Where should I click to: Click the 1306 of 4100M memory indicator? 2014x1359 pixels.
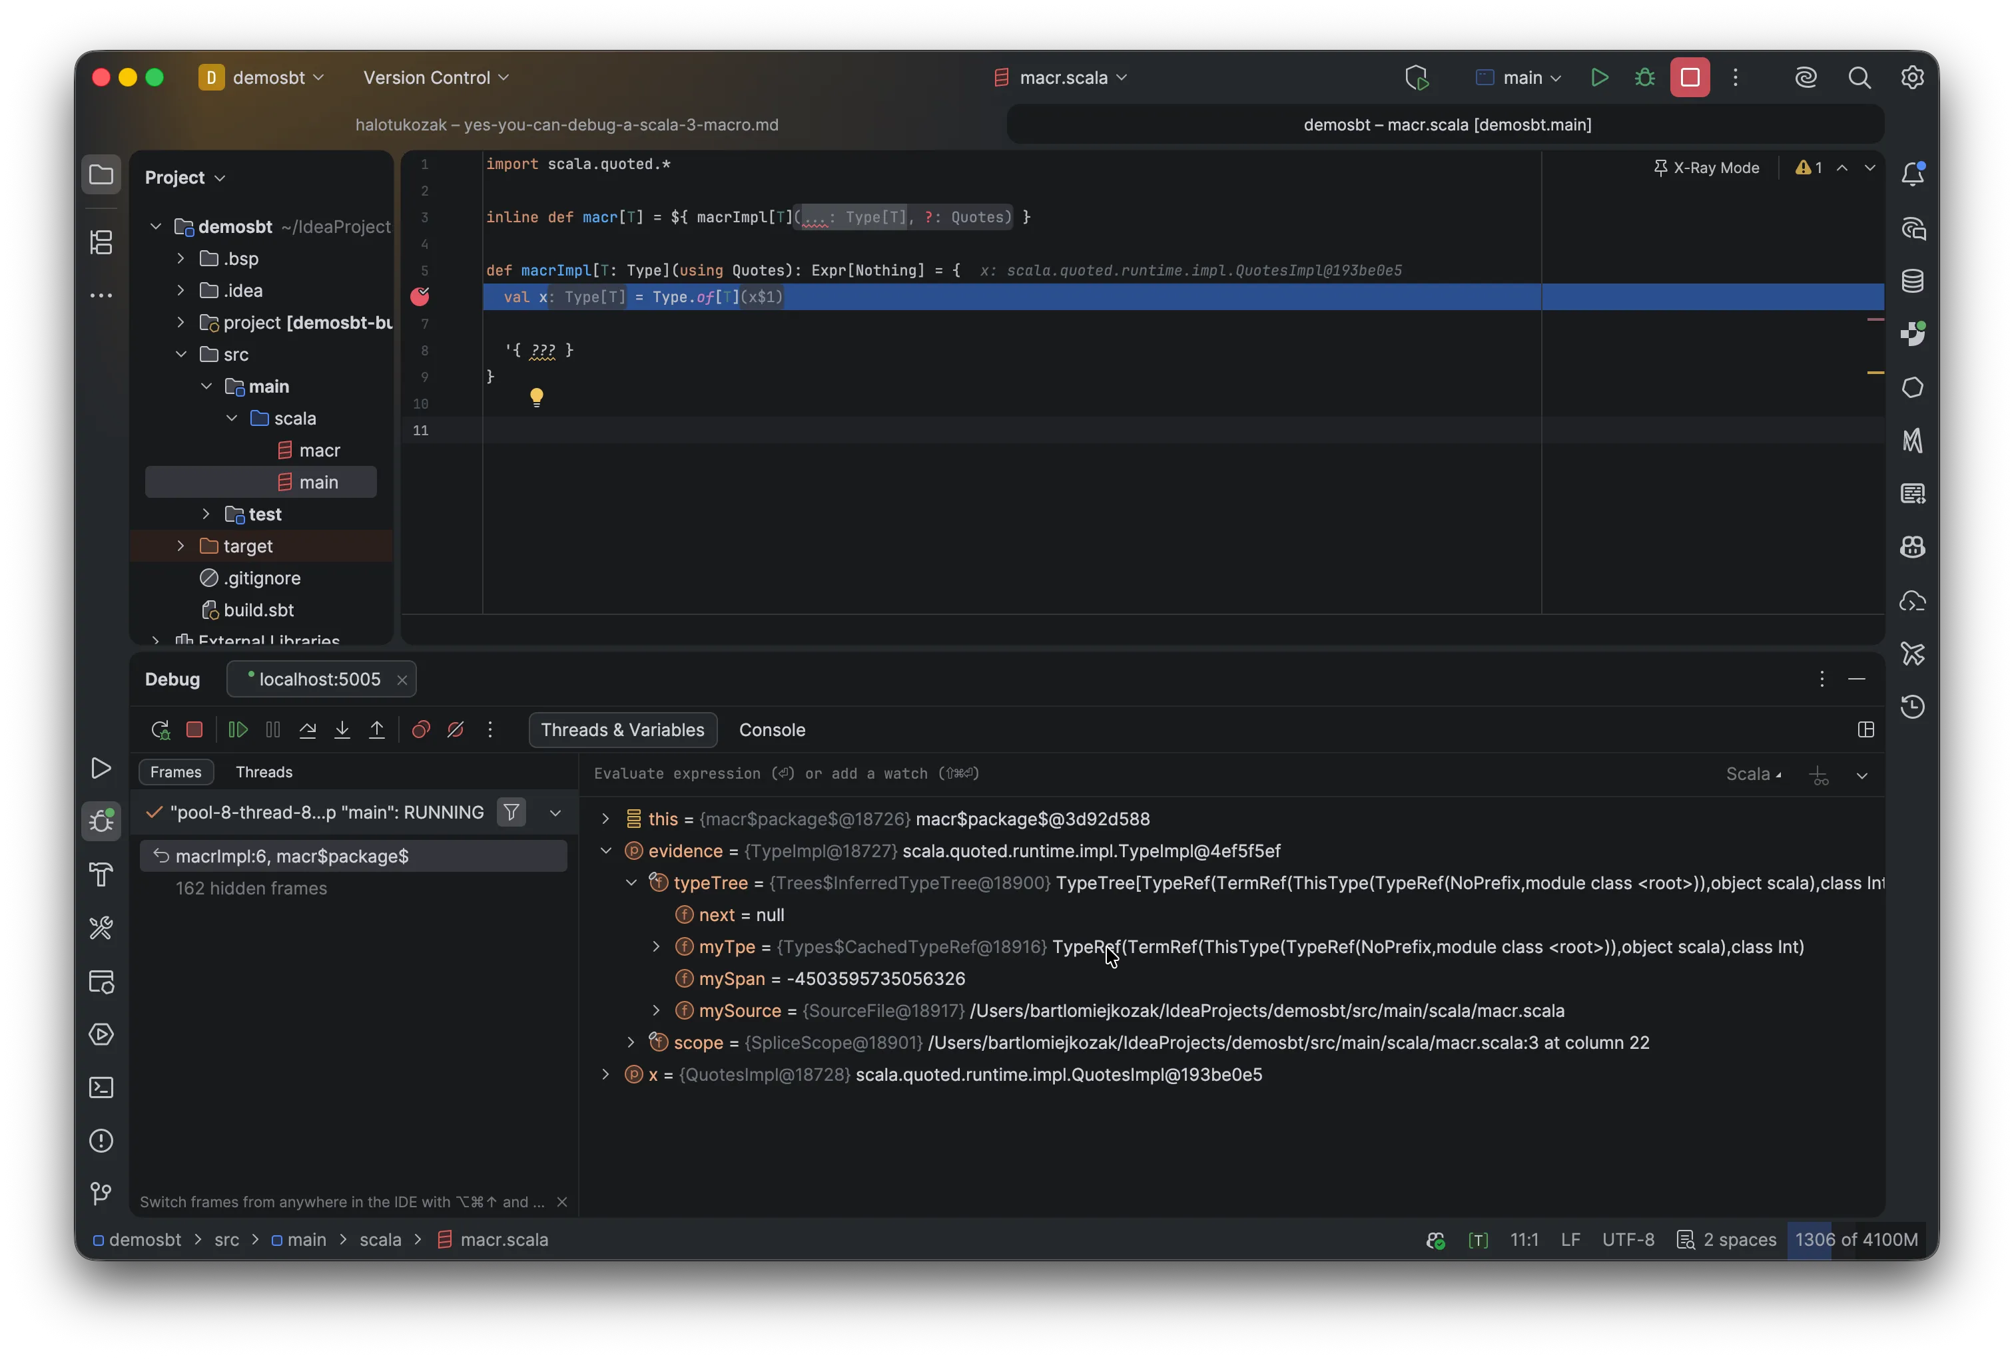[1855, 1241]
